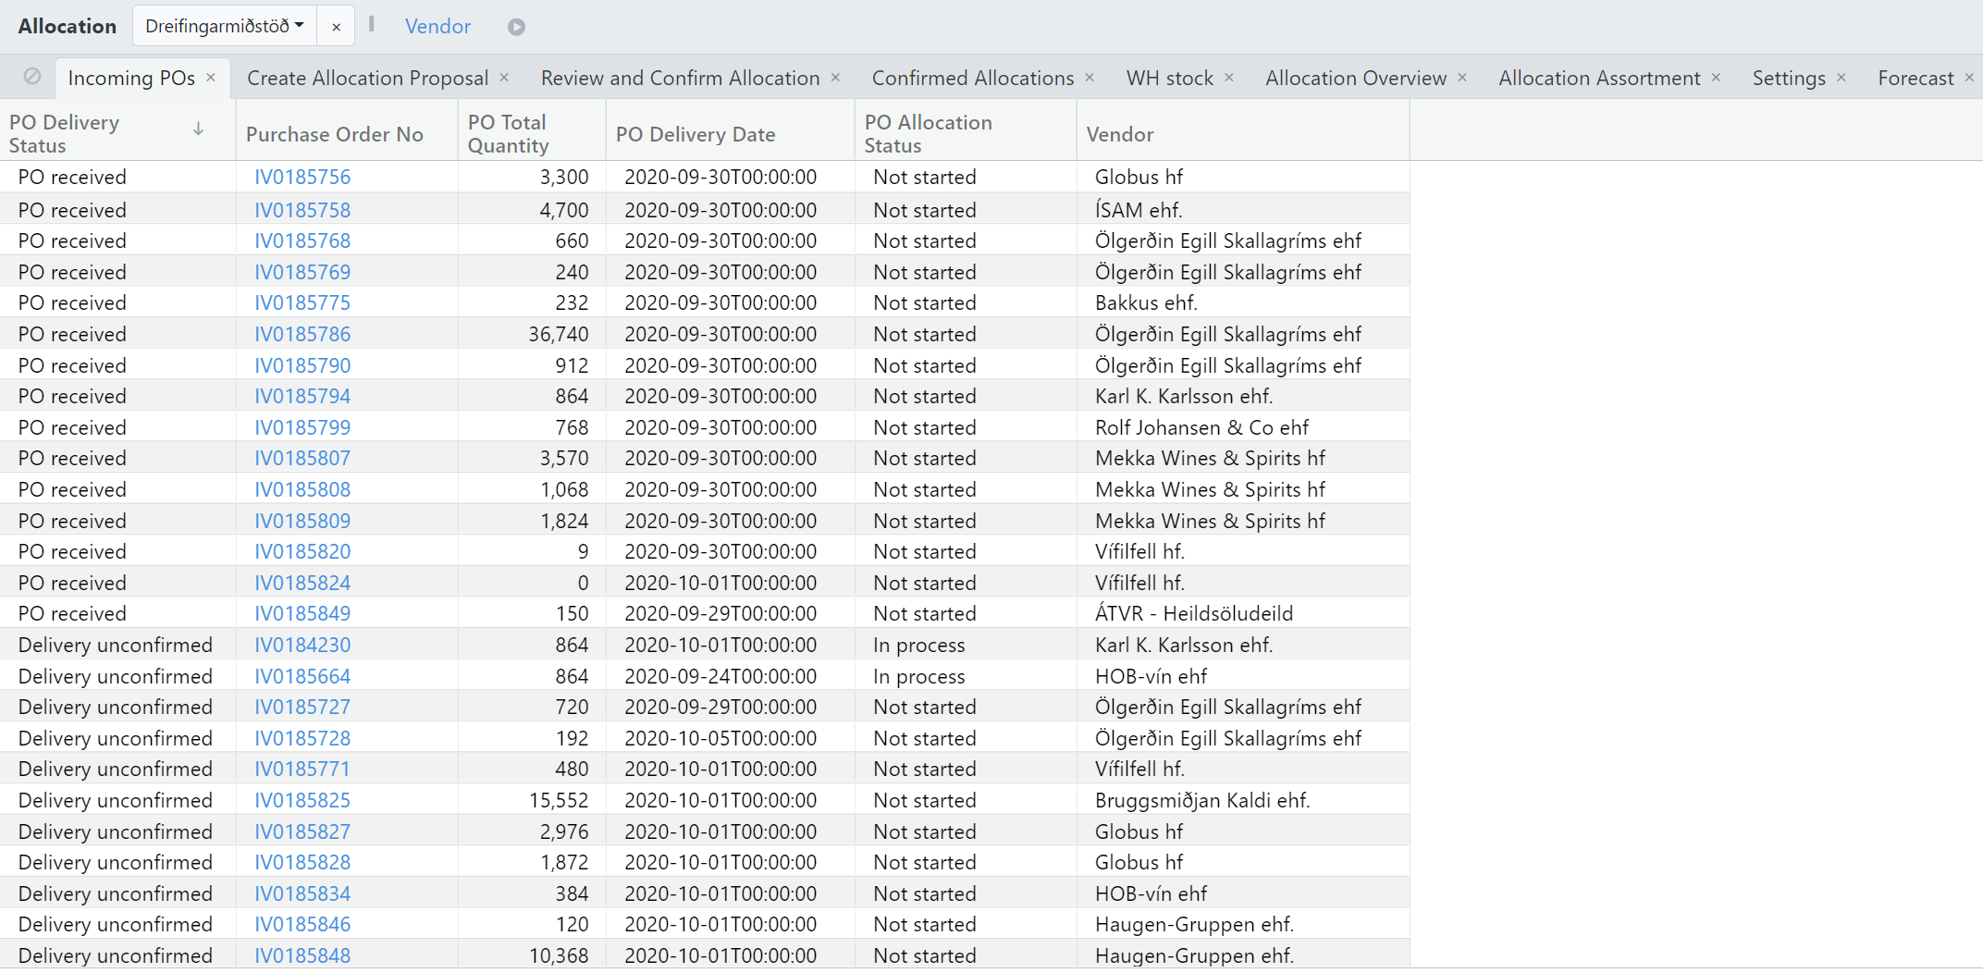Screen dimensions: 1983x973
Task: Go to the Forecast tab
Action: pos(1915,79)
